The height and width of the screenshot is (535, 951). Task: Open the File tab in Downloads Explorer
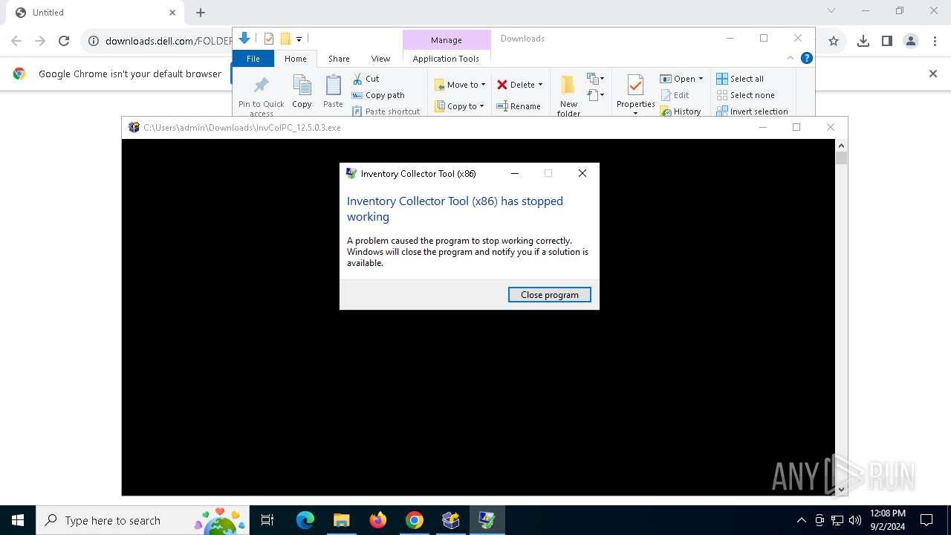(253, 59)
